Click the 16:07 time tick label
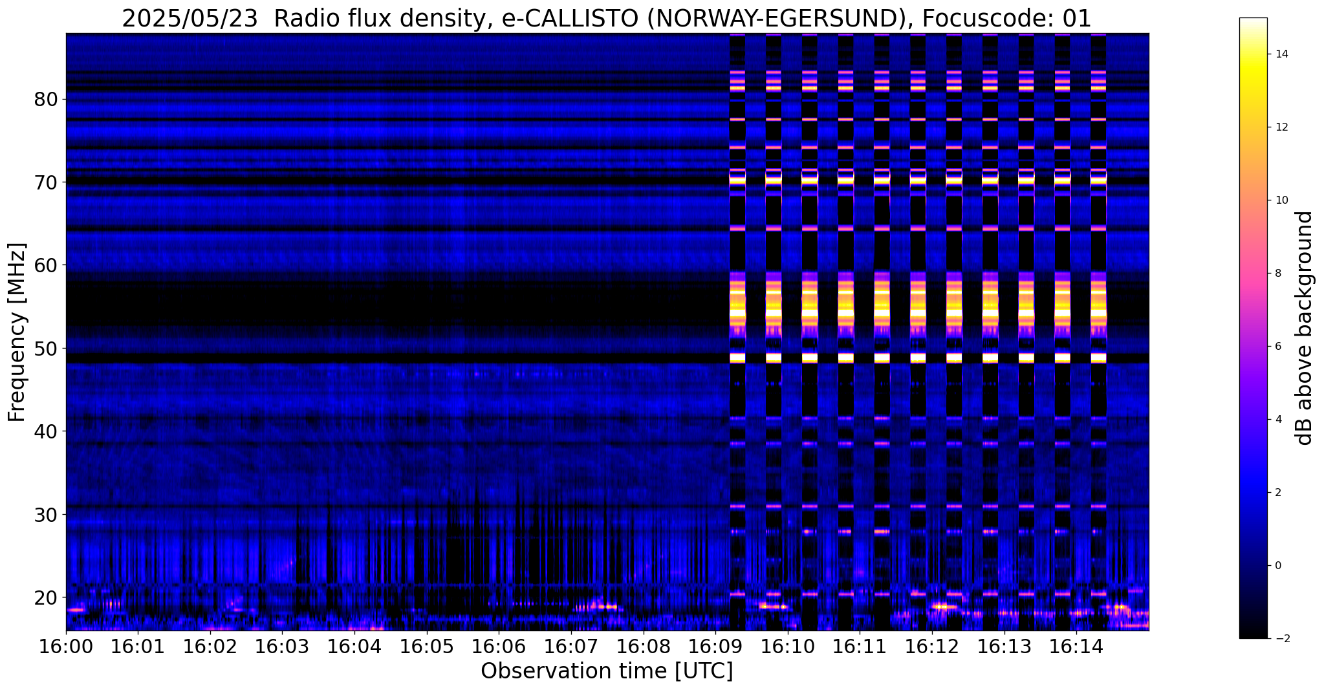The width and height of the screenshot is (1324, 690). click(571, 647)
